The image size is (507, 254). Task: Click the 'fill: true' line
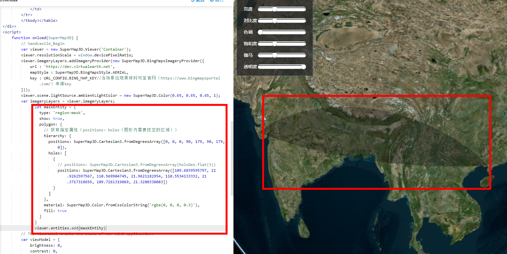55,211
